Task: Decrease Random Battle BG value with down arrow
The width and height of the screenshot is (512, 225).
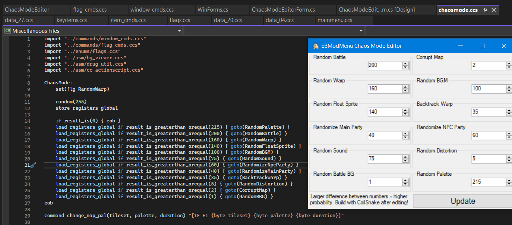Action: [405, 184]
